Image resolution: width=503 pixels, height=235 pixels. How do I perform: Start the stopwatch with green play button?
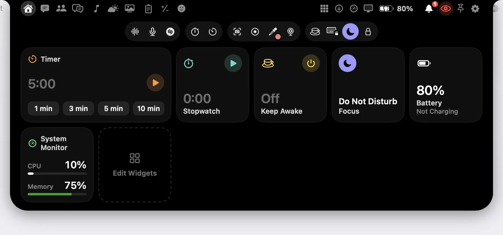(233, 63)
